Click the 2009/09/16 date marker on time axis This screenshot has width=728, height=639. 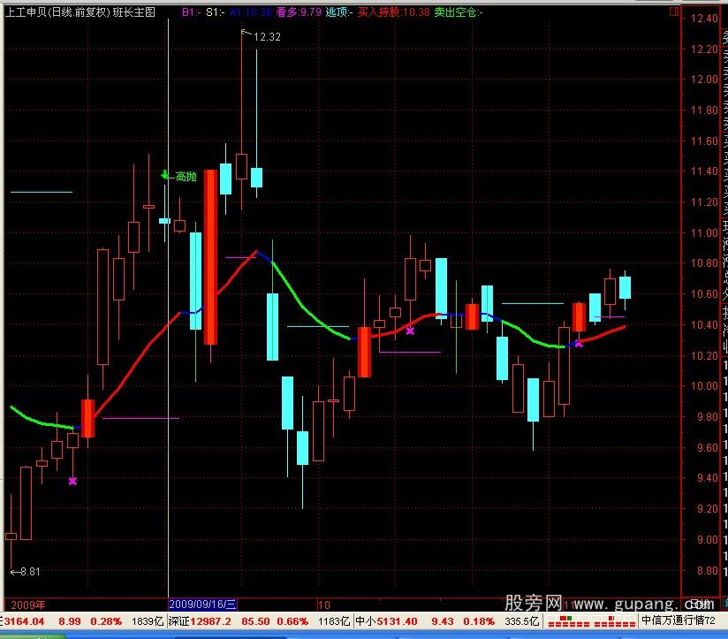[x=202, y=605]
